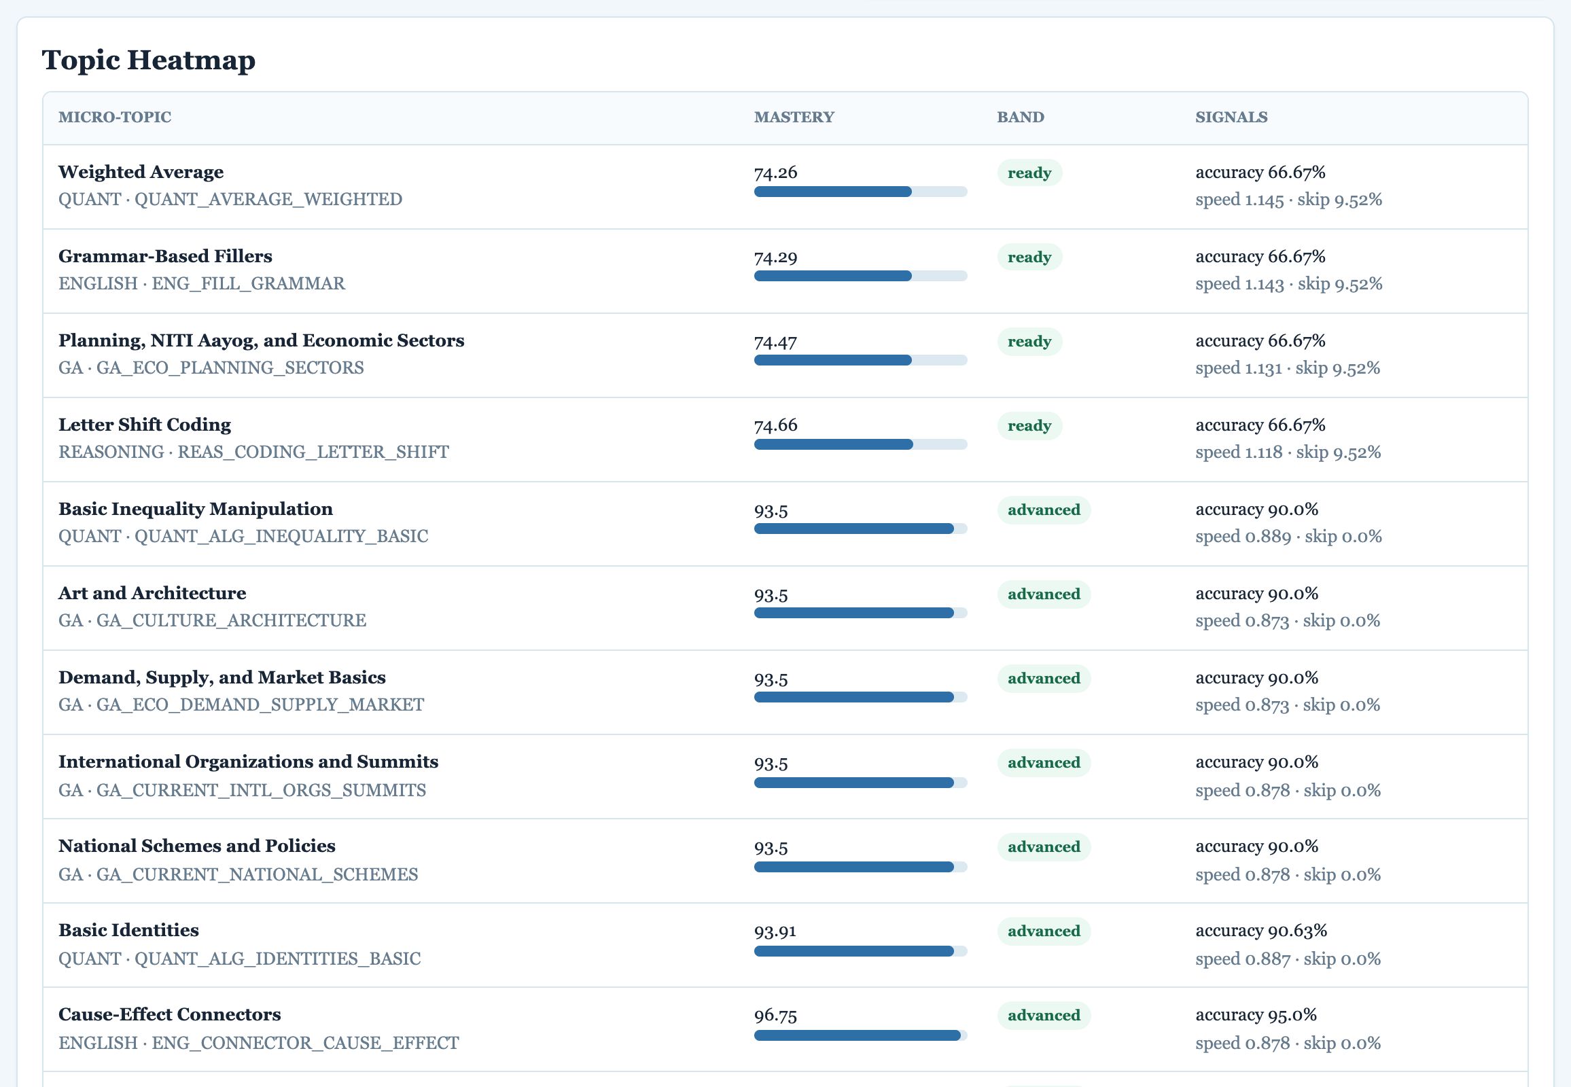Click the SIGNALS column header

[1231, 117]
